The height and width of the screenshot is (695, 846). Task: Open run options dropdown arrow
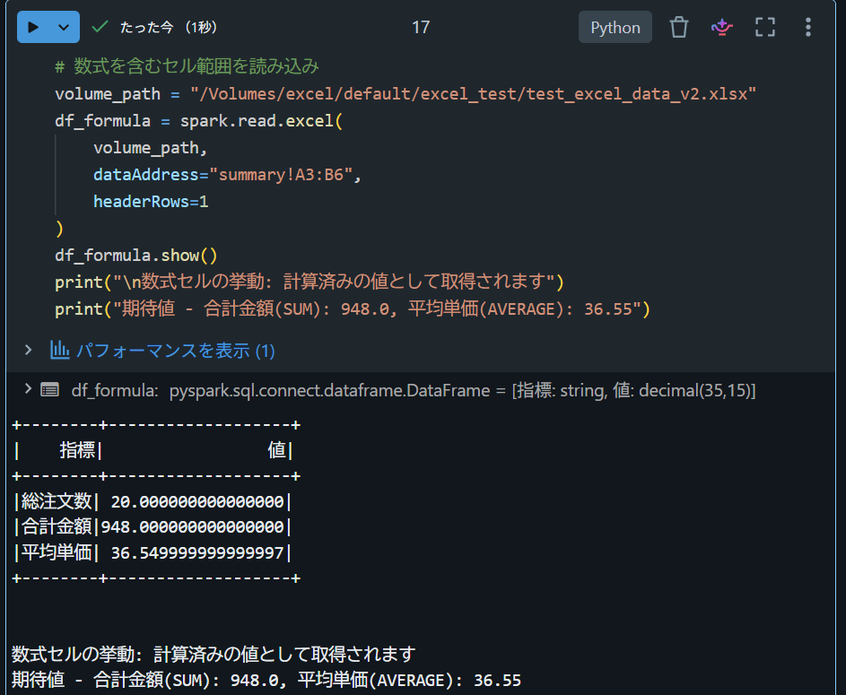(64, 27)
